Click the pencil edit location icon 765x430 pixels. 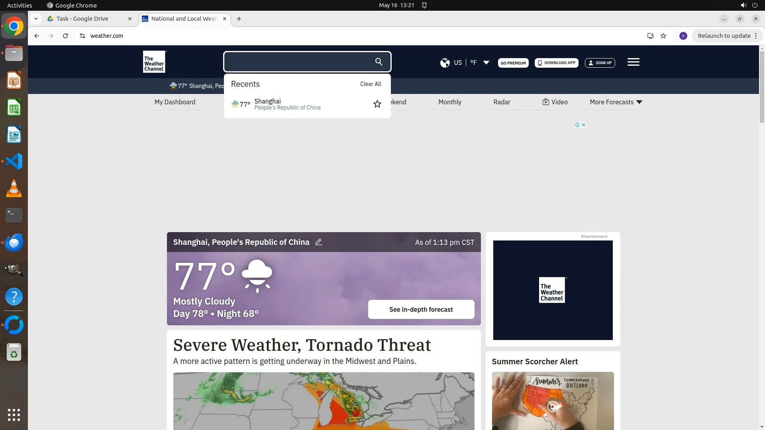(318, 242)
